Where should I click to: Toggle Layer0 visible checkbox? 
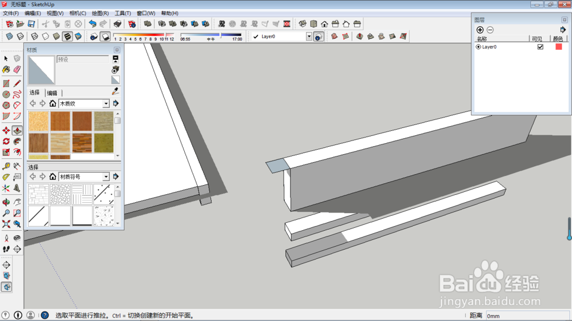tap(541, 47)
